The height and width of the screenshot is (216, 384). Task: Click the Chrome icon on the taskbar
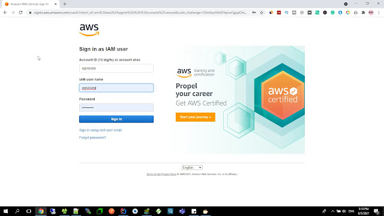point(41,211)
